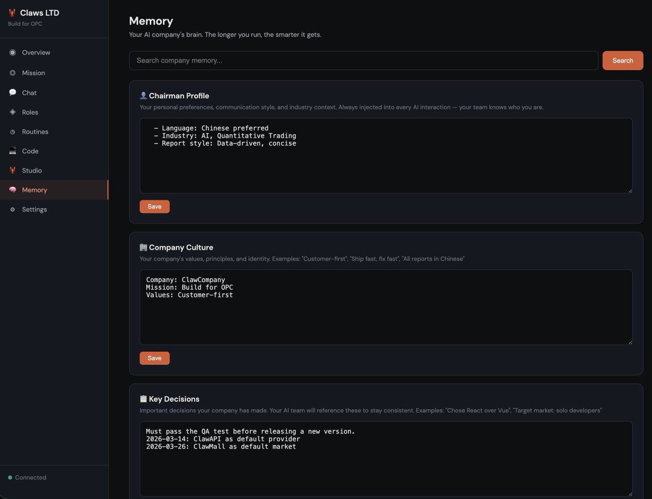652x499 pixels.
Task: Click the Studio lobster icon
Action: 12,170
